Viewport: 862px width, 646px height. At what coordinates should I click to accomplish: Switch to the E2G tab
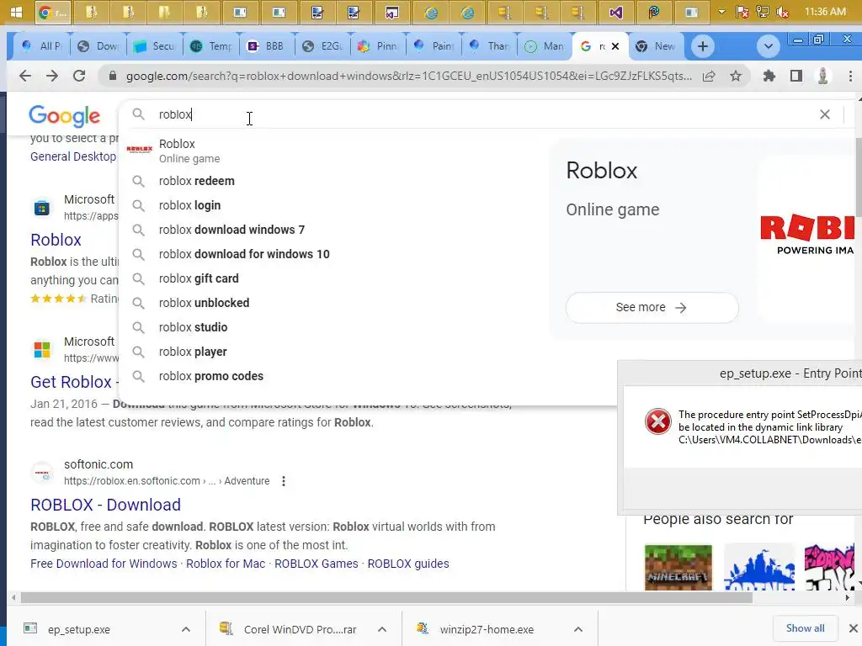pos(323,46)
